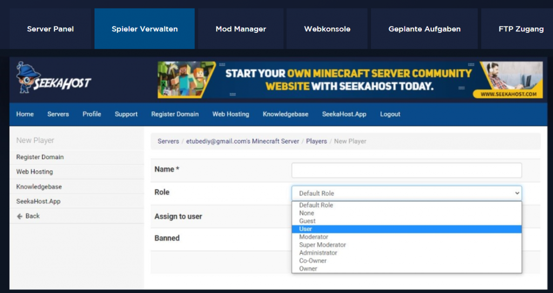Viewport: 553px width, 293px height.
Task: Open Web Hosting in top navigation bar
Action: tap(231, 114)
